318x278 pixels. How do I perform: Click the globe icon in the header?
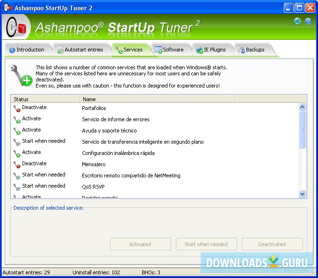297,21
